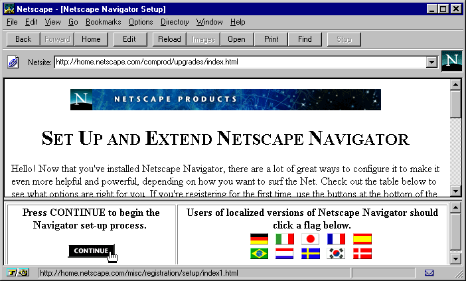Select the Brazilian flag
Viewport: 466px width, 281px height.
[x=259, y=253]
